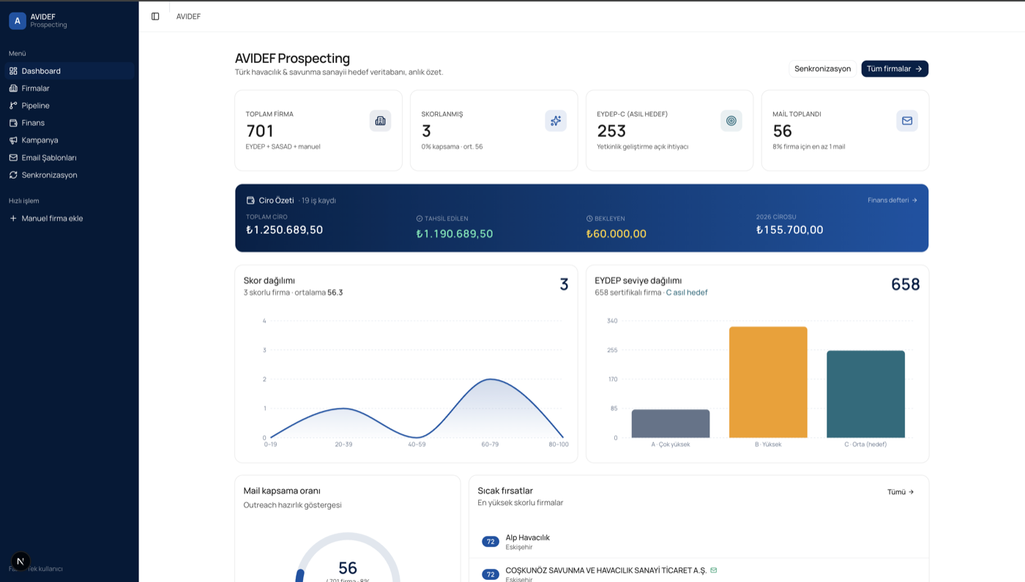Click the AVIDEF logo avatar in sidebar
1025x582 pixels.
click(x=18, y=20)
